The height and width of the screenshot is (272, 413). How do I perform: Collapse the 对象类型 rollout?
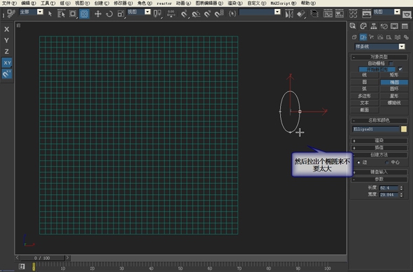[x=379, y=57]
